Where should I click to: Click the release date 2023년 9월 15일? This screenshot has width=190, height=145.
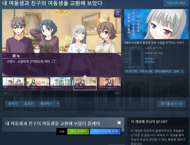(154, 53)
